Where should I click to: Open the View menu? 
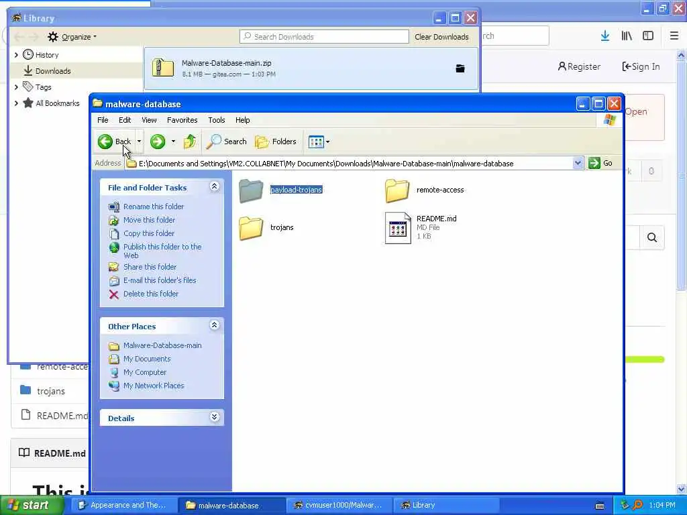[x=149, y=120]
